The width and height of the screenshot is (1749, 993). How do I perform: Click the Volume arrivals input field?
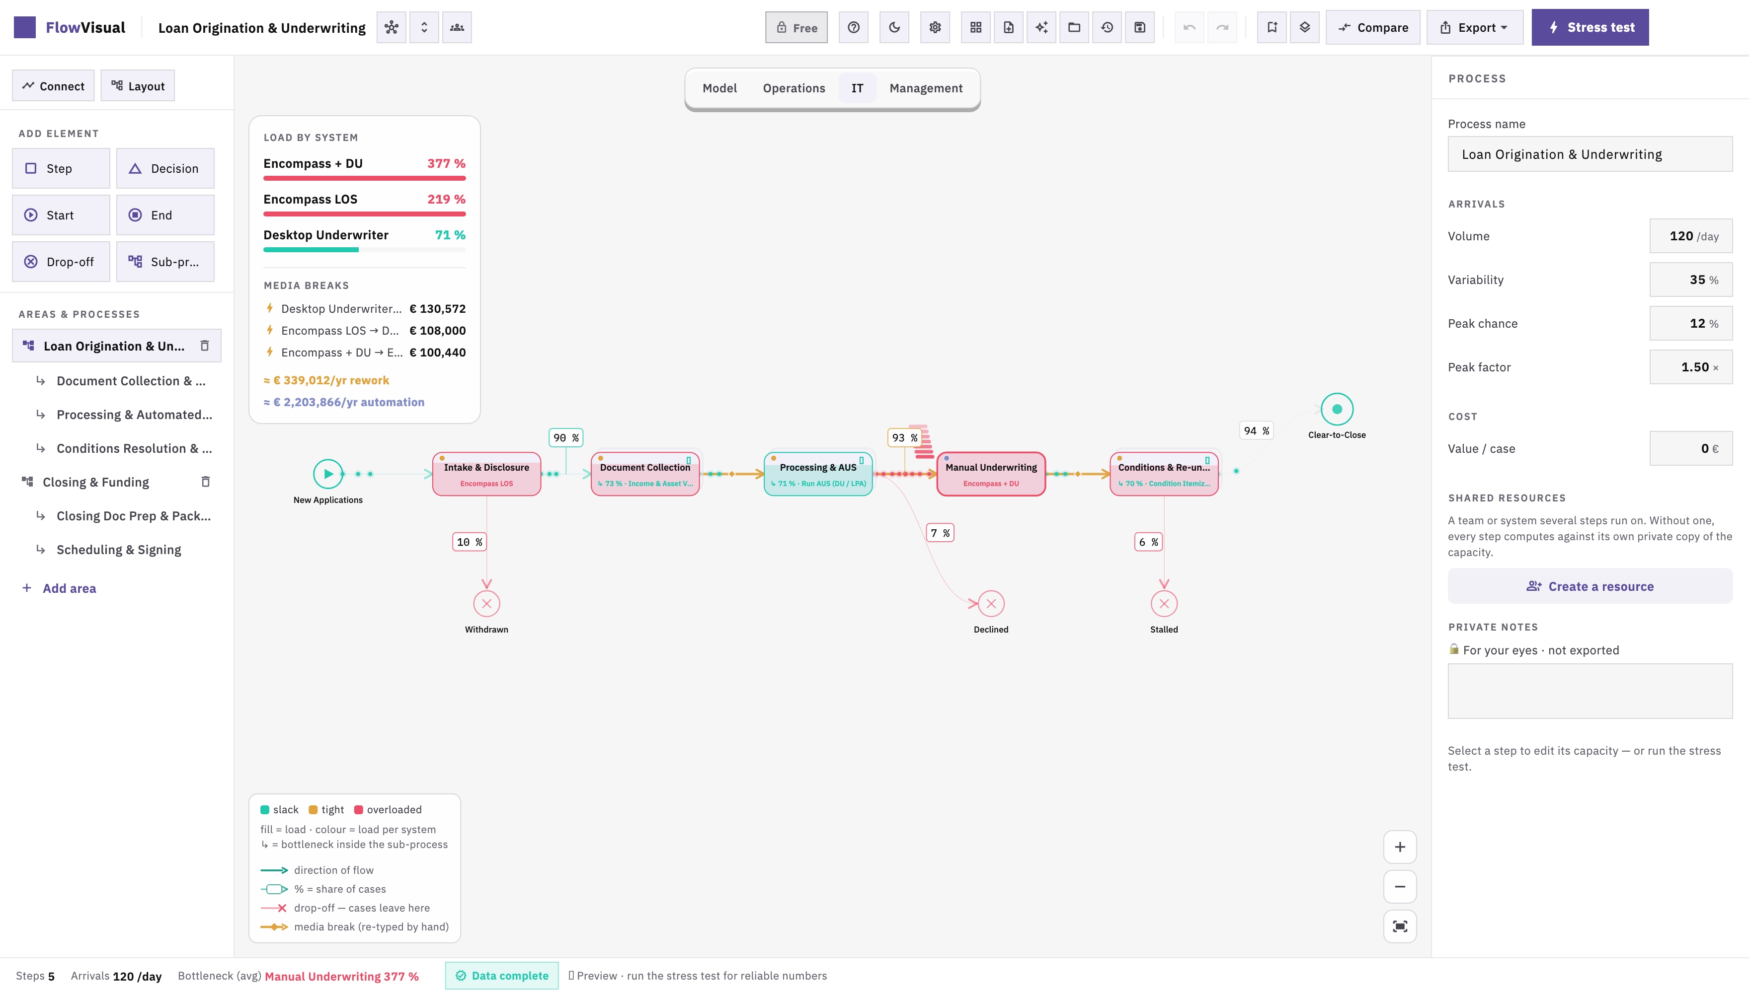(1691, 236)
